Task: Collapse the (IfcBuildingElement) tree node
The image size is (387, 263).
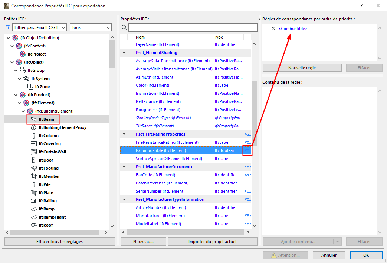Action: pos(23,111)
